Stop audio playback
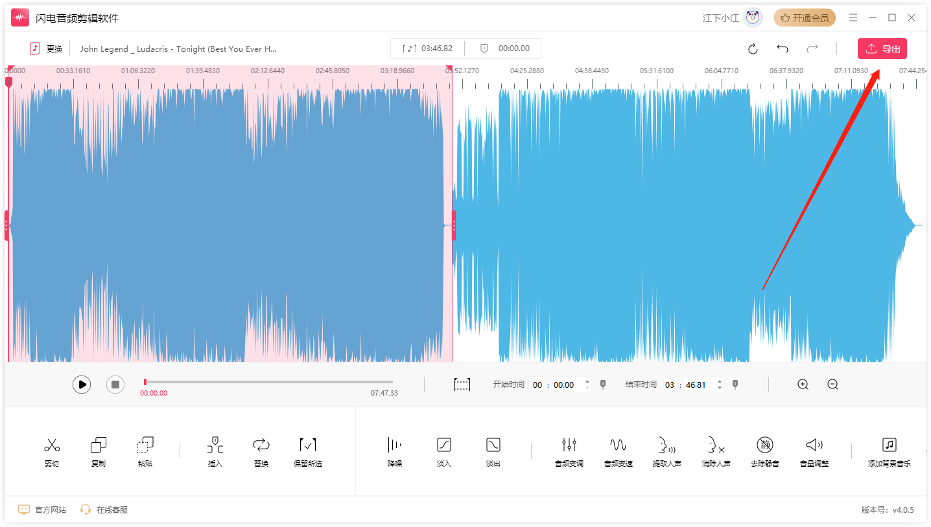Screen dimensions: 931x527 [x=115, y=385]
